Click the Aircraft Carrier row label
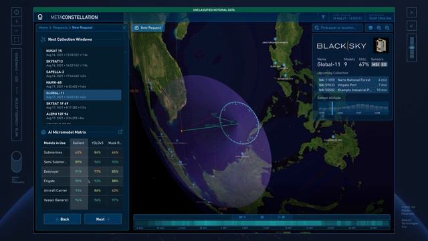 pos(56,191)
